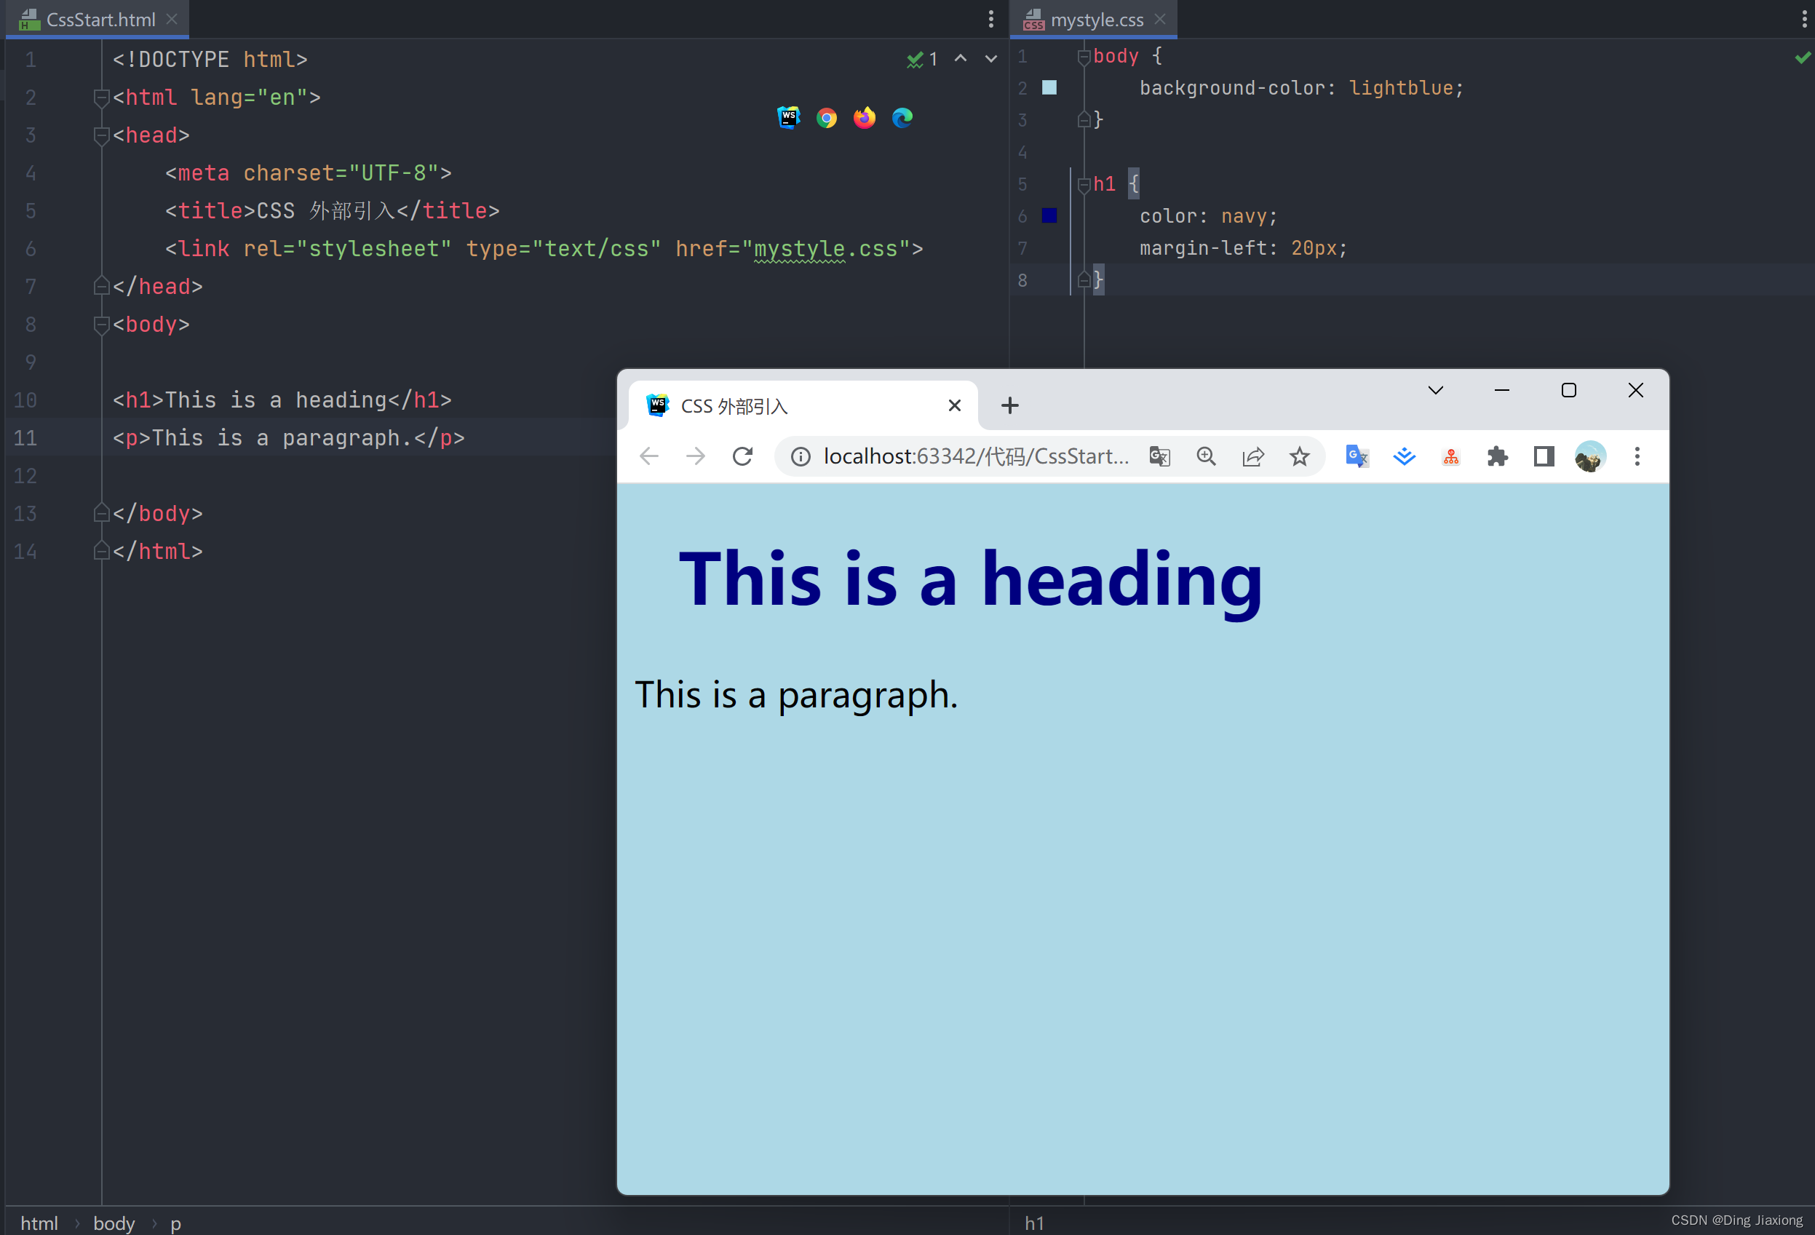Click the extensions puzzle icon in Chrome
Viewport: 1815px width, 1235px height.
click(x=1498, y=456)
